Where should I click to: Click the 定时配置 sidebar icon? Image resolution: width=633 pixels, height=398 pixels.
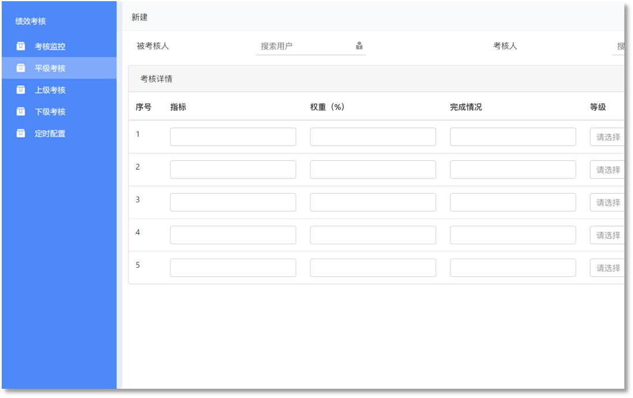(x=21, y=133)
